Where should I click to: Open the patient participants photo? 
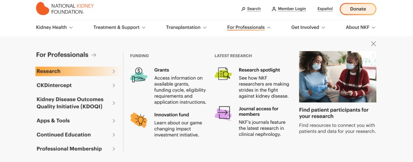[x=338, y=77]
